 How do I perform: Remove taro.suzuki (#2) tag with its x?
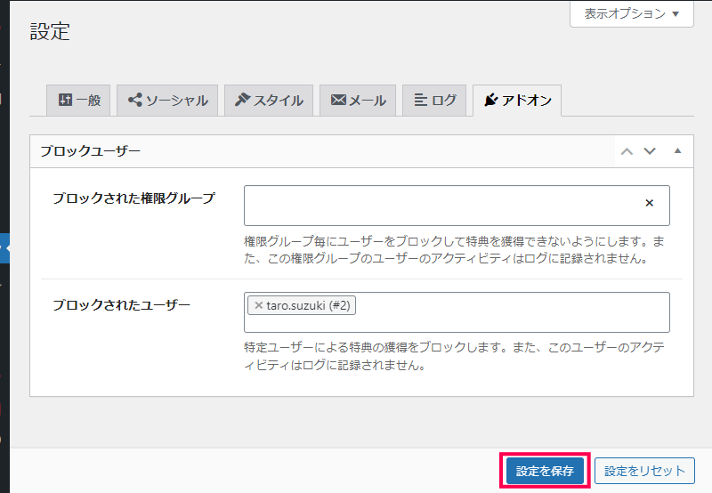tap(259, 305)
